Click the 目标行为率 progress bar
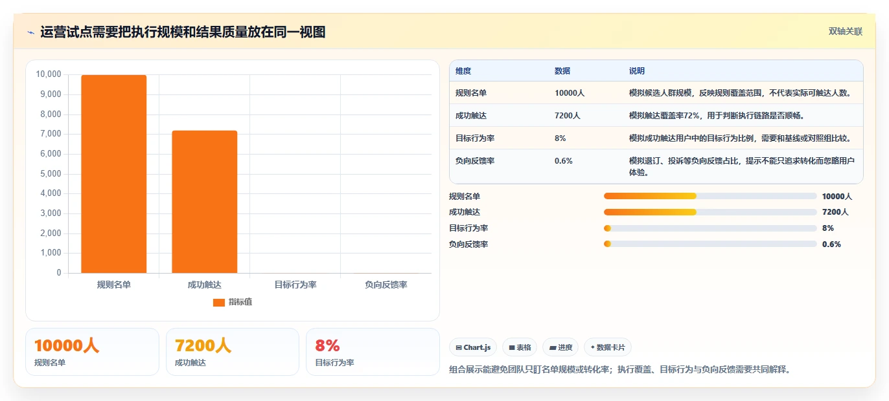Image resolution: width=889 pixels, height=401 pixels. point(710,228)
